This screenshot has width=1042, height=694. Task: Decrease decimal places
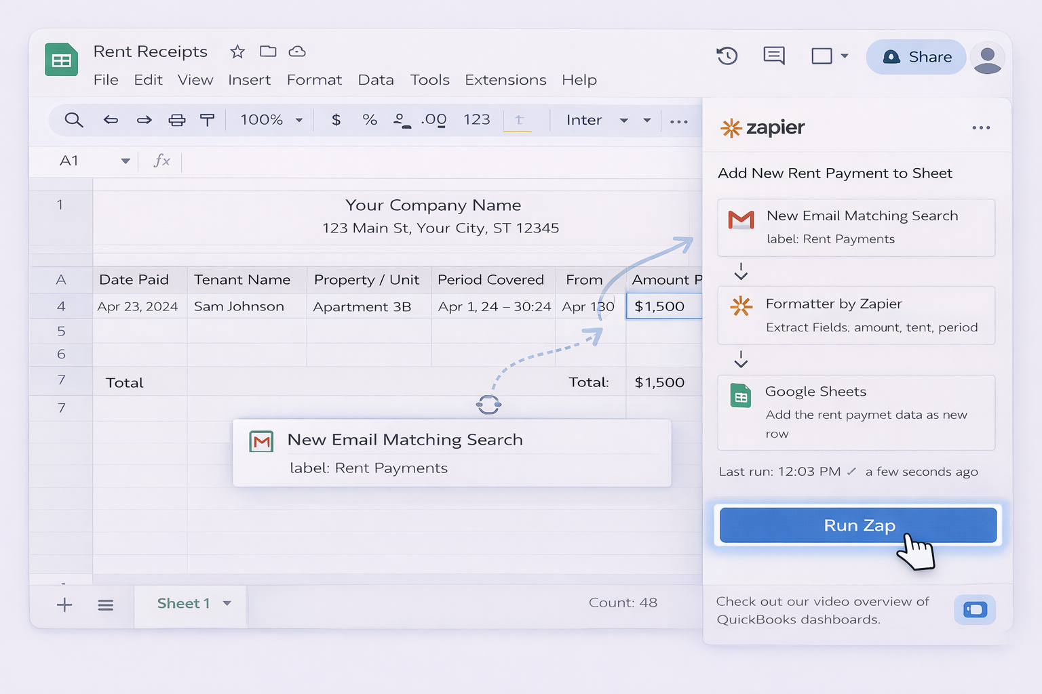point(402,121)
